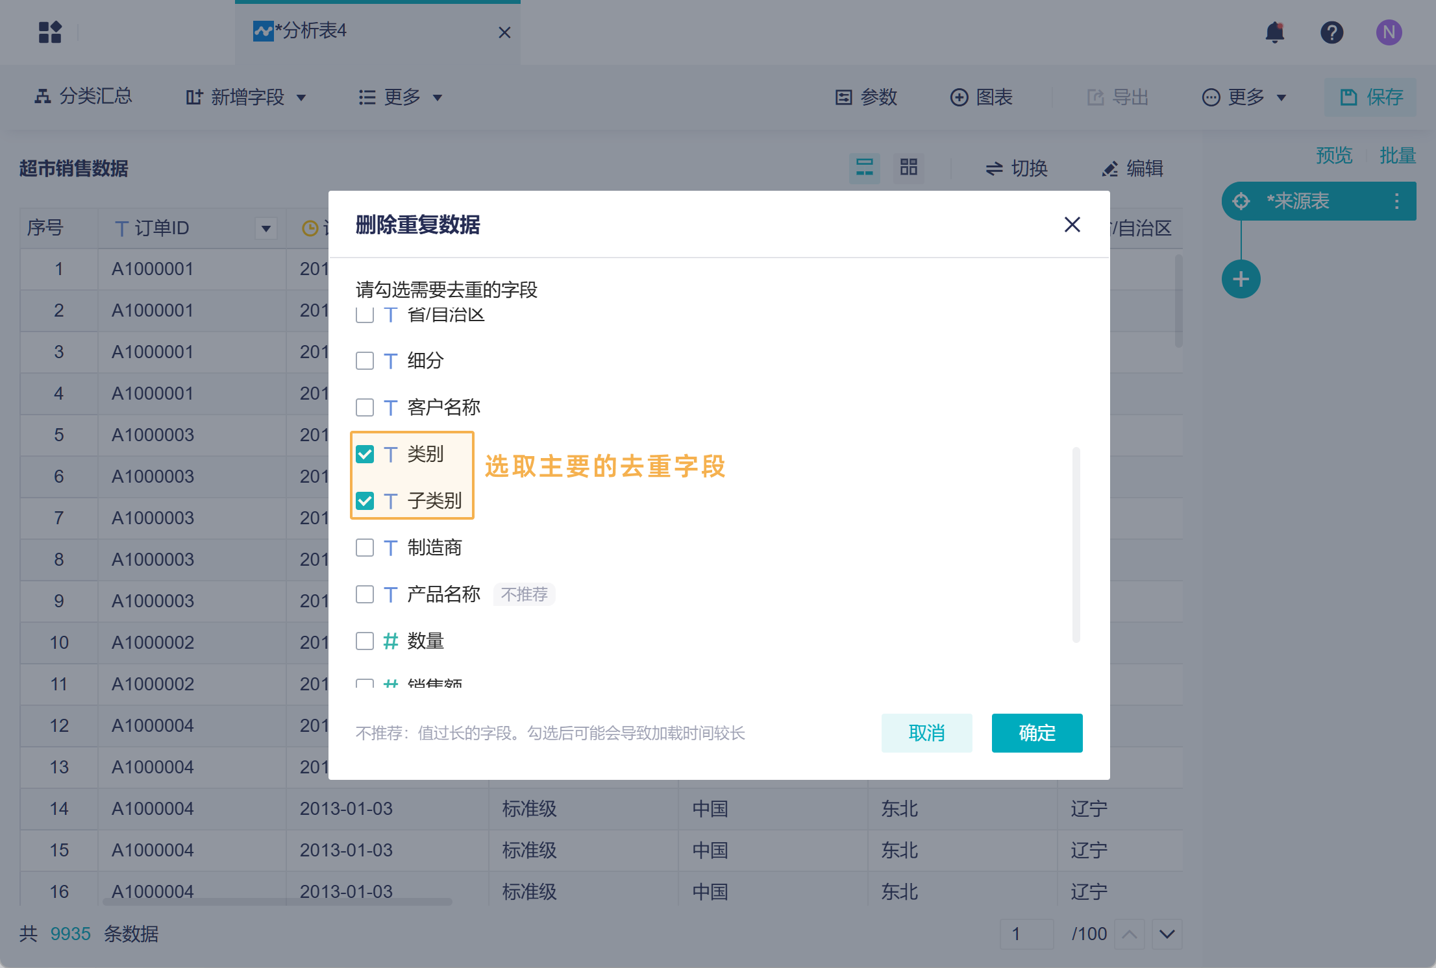Click the page number input field
The height and width of the screenshot is (968, 1436).
pyautogui.click(x=1026, y=934)
